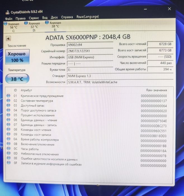Select the Небезопасные отключения attribute
The image size is (184, 196).
coord(40,154)
